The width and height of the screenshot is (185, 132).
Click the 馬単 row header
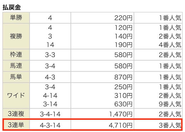point(16,77)
